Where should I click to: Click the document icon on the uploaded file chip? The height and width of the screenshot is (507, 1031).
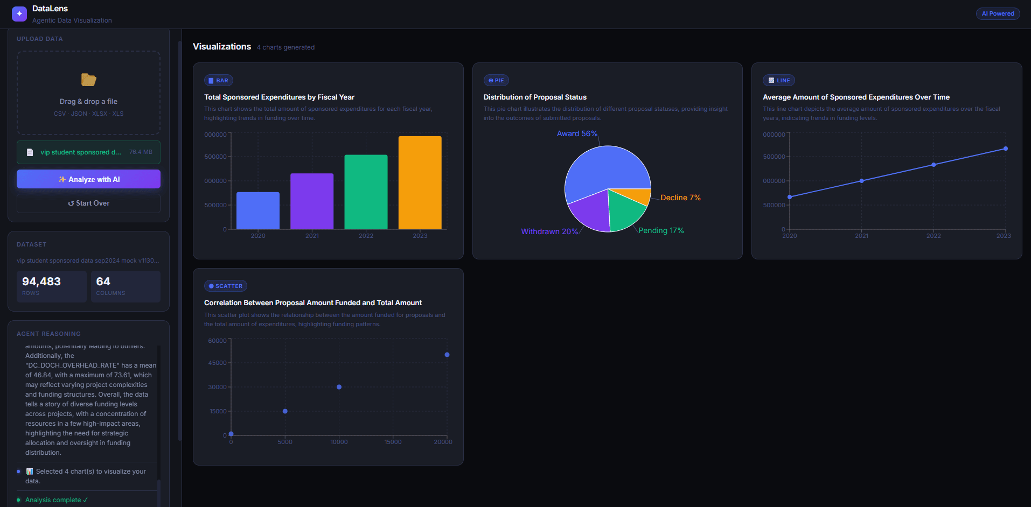point(30,152)
